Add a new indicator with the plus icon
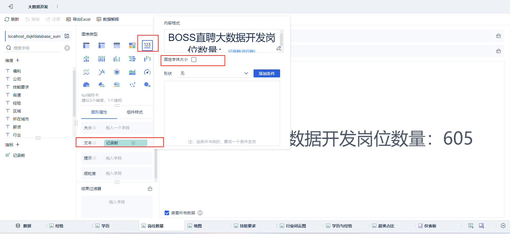 point(18,145)
